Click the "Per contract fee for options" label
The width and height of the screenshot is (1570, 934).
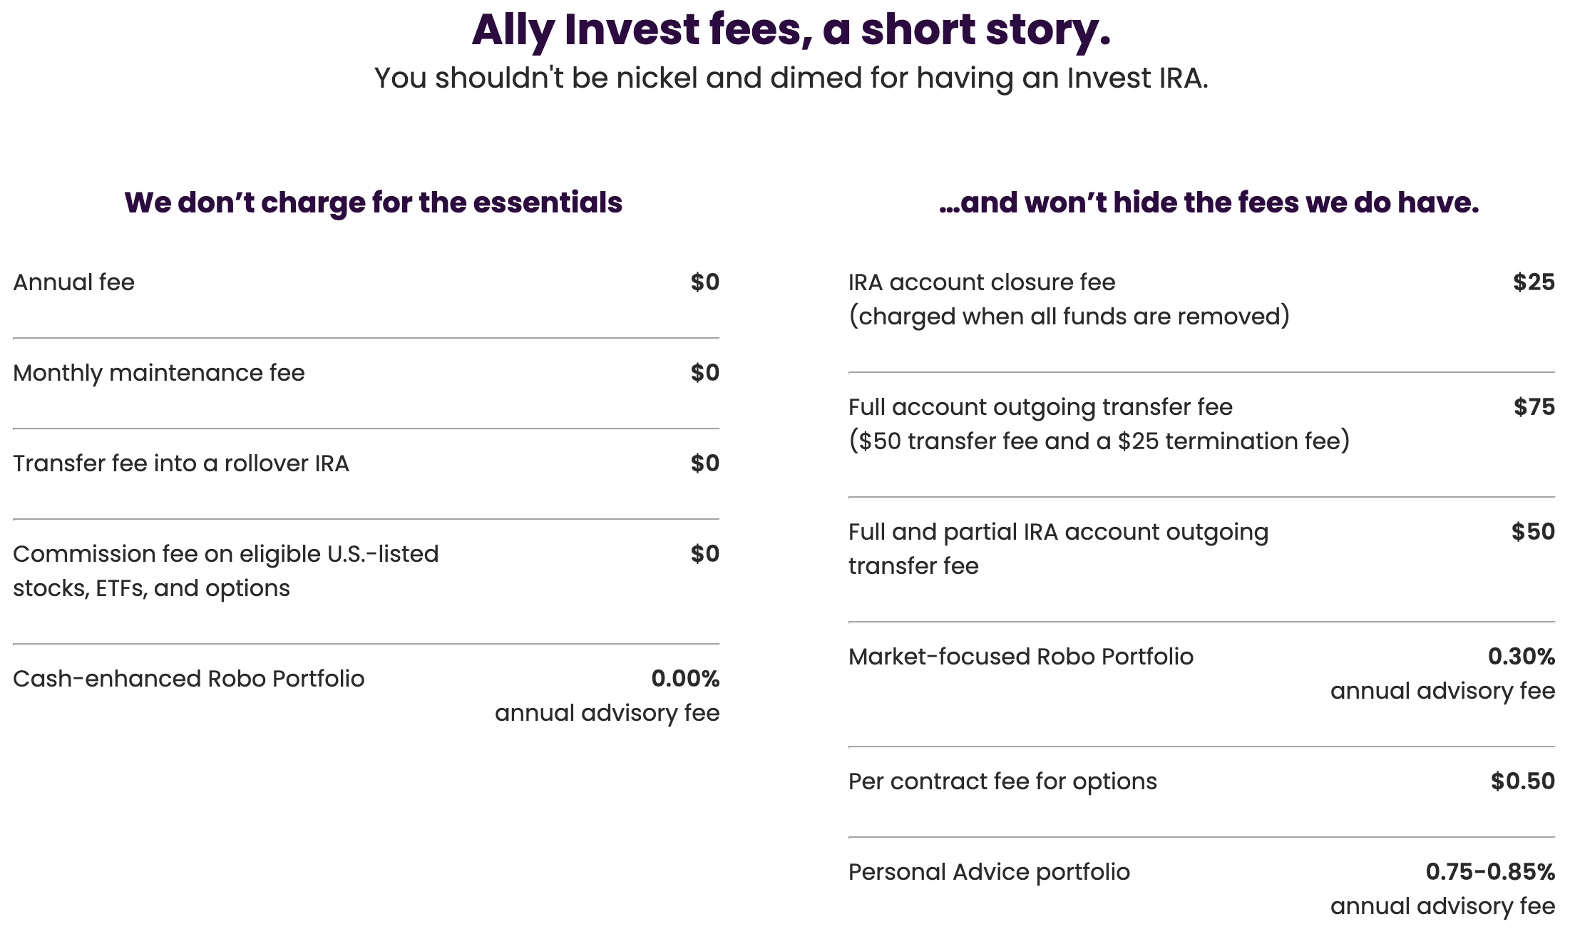tap(1002, 781)
